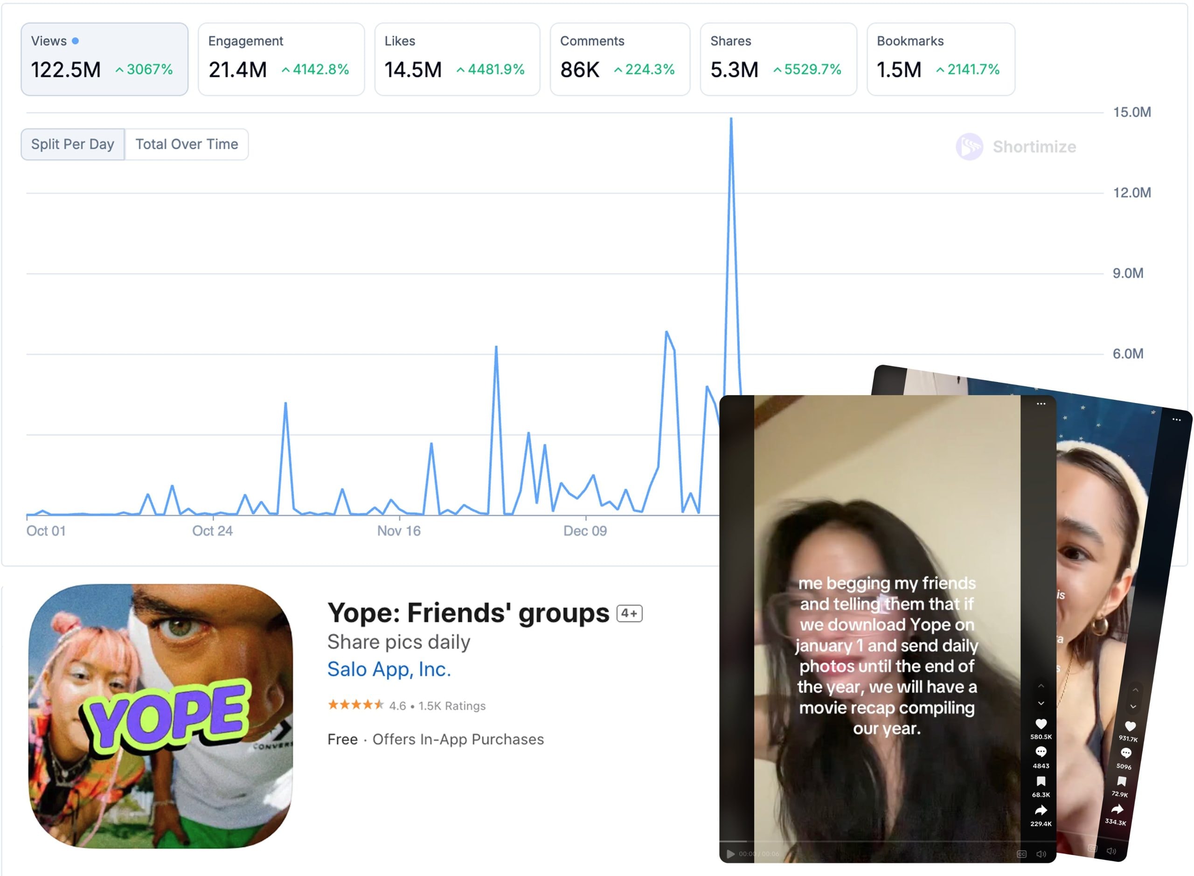
Task: Open three-dot menu on the front video
Action: [x=1040, y=403]
